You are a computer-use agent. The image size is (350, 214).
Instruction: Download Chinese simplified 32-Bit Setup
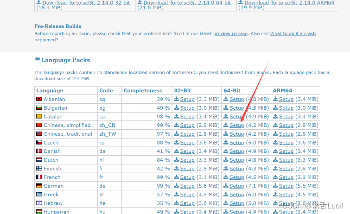(x=187, y=125)
